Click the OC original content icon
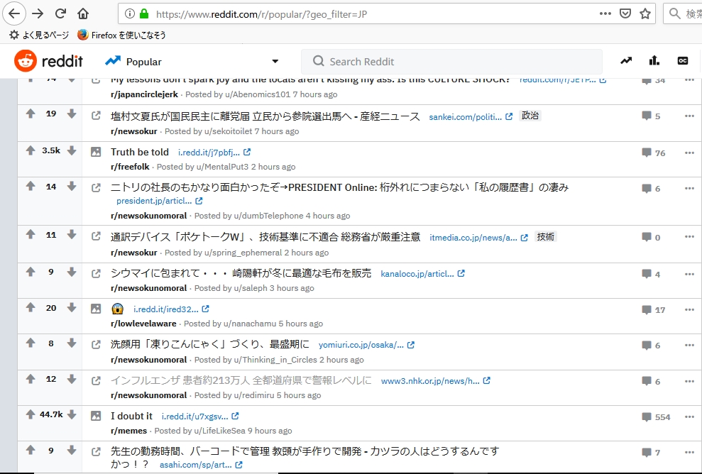The height and width of the screenshot is (474, 702). pos(683,61)
